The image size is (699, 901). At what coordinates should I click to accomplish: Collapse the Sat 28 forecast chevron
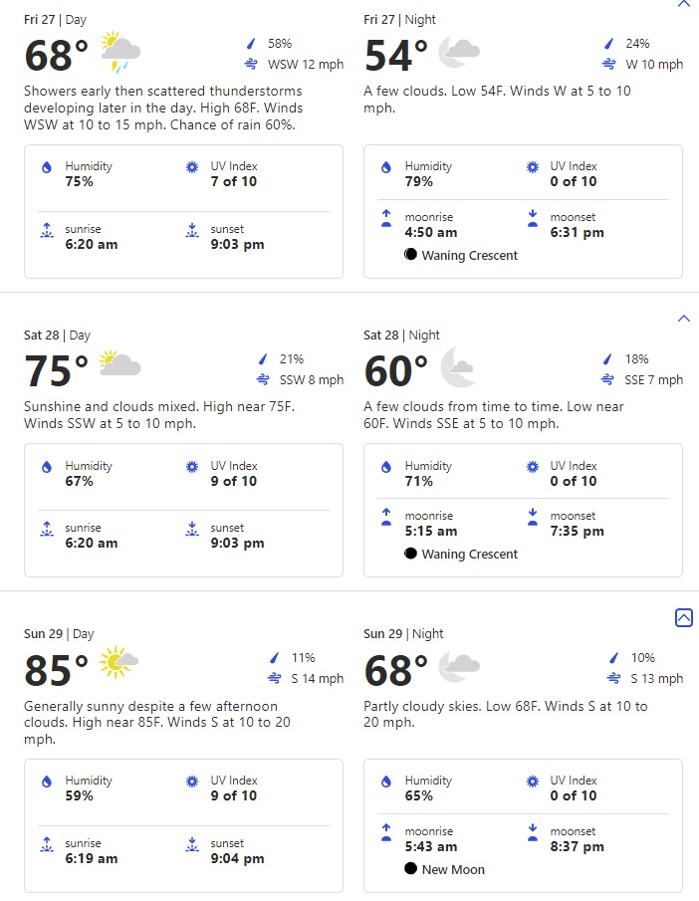(x=683, y=319)
